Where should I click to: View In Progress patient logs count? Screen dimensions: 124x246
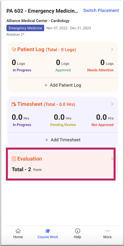pyautogui.click(x=22, y=66)
